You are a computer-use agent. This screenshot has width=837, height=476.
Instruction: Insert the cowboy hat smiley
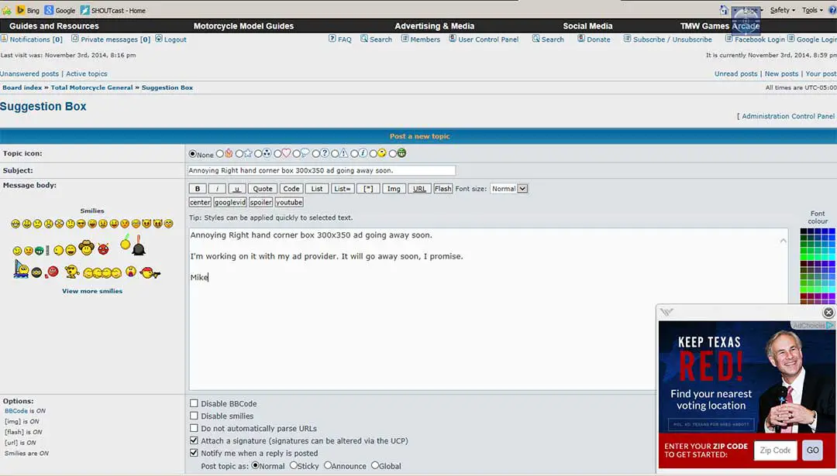pos(86,248)
